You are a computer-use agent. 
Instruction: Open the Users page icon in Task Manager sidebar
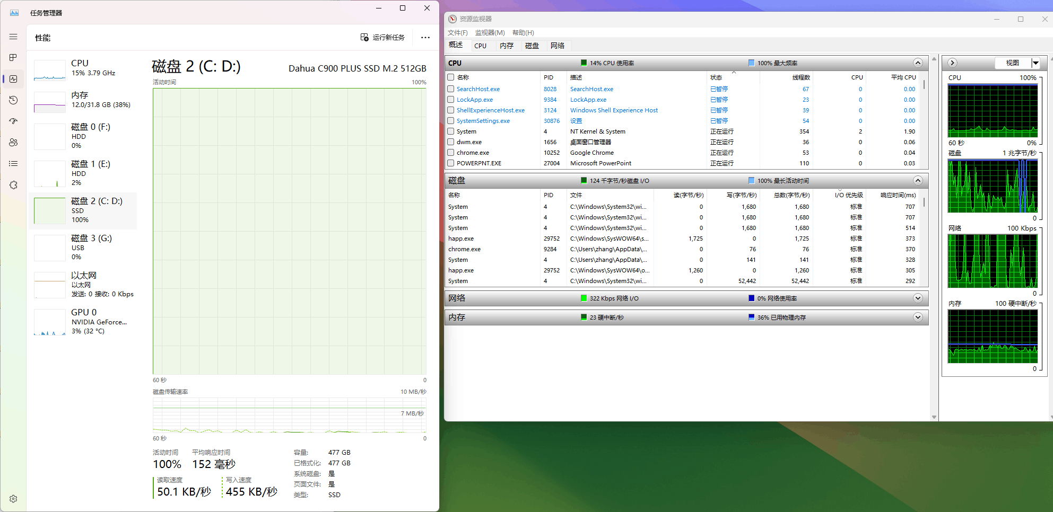13,142
